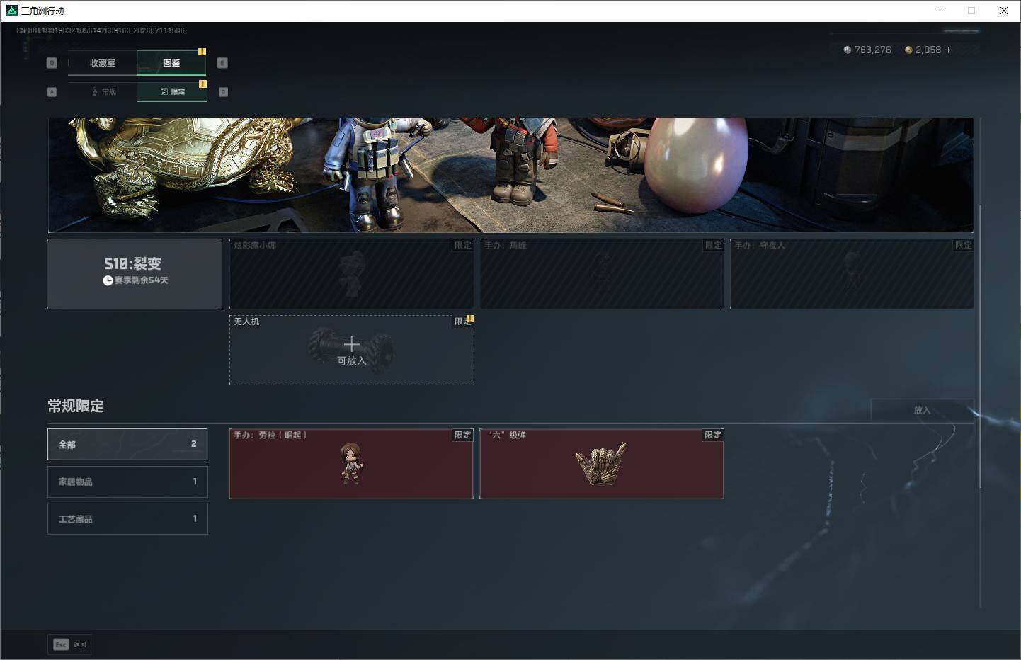1021x660 pixels.
Task: Click the yellow alert badge on 图鉴 tab
Action: pyautogui.click(x=202, y=52)
